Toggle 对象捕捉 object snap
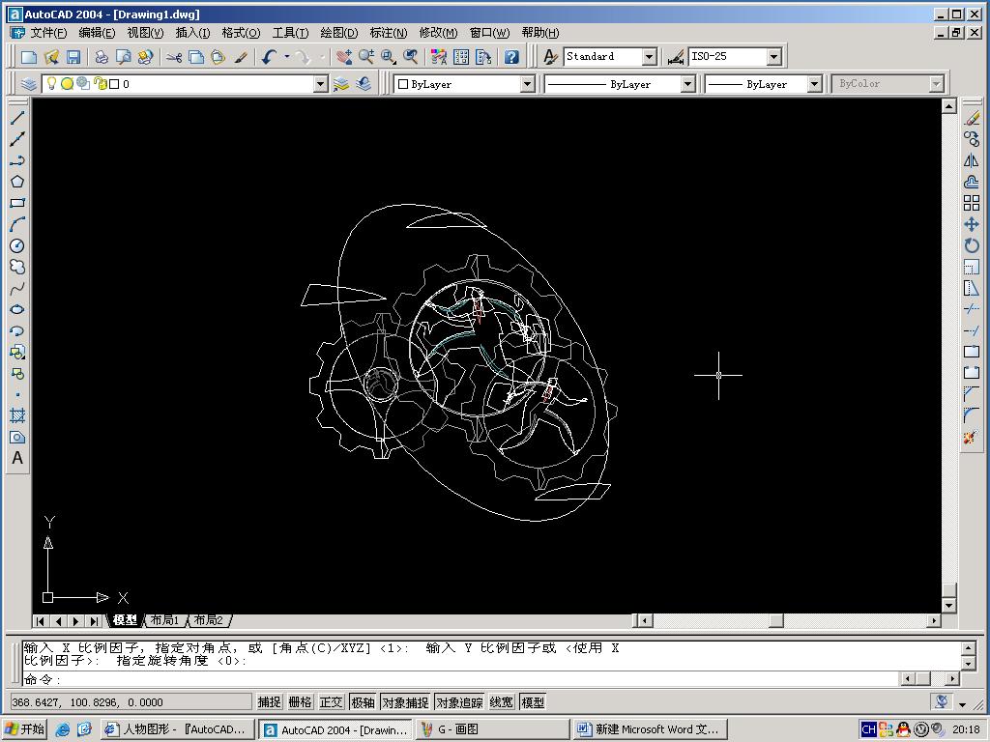This screenshot has height=742, width=990. point(405,702)
